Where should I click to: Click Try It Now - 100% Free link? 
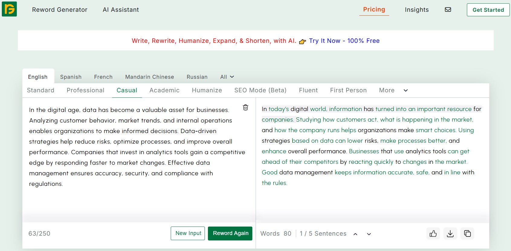point(344,41)
